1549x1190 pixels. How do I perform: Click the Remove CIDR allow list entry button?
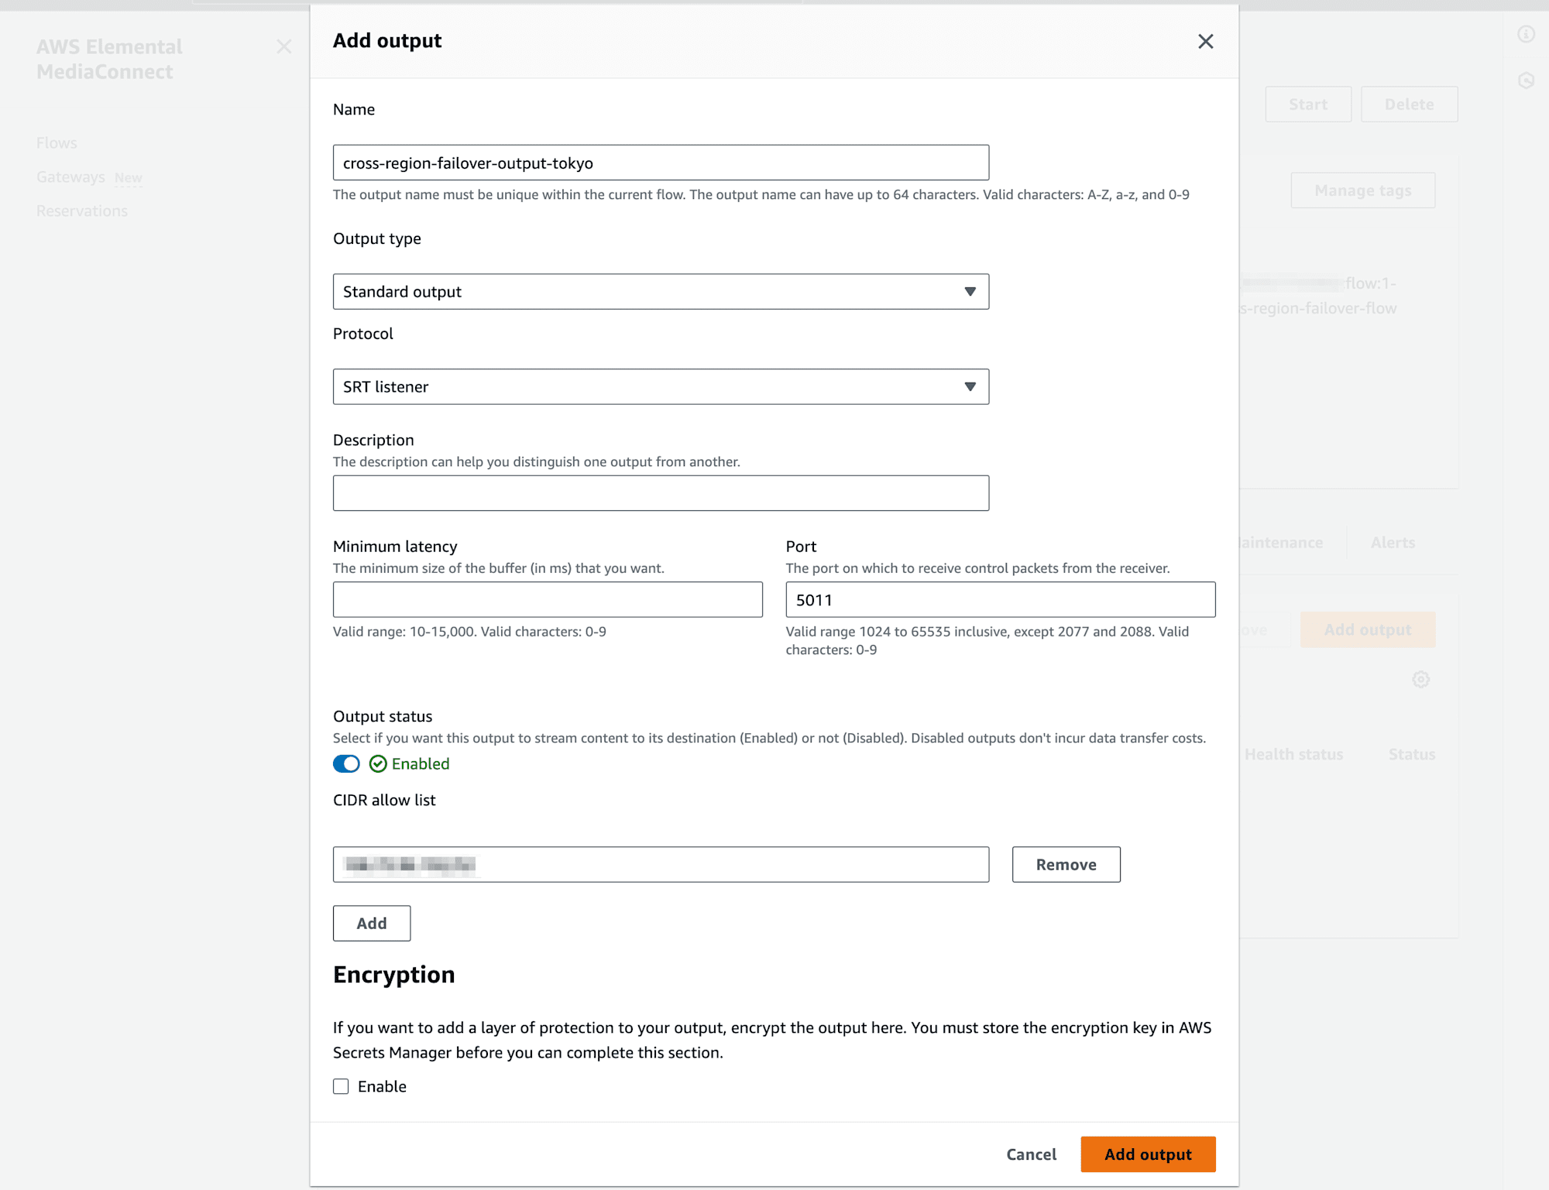tap(1065, 864)
